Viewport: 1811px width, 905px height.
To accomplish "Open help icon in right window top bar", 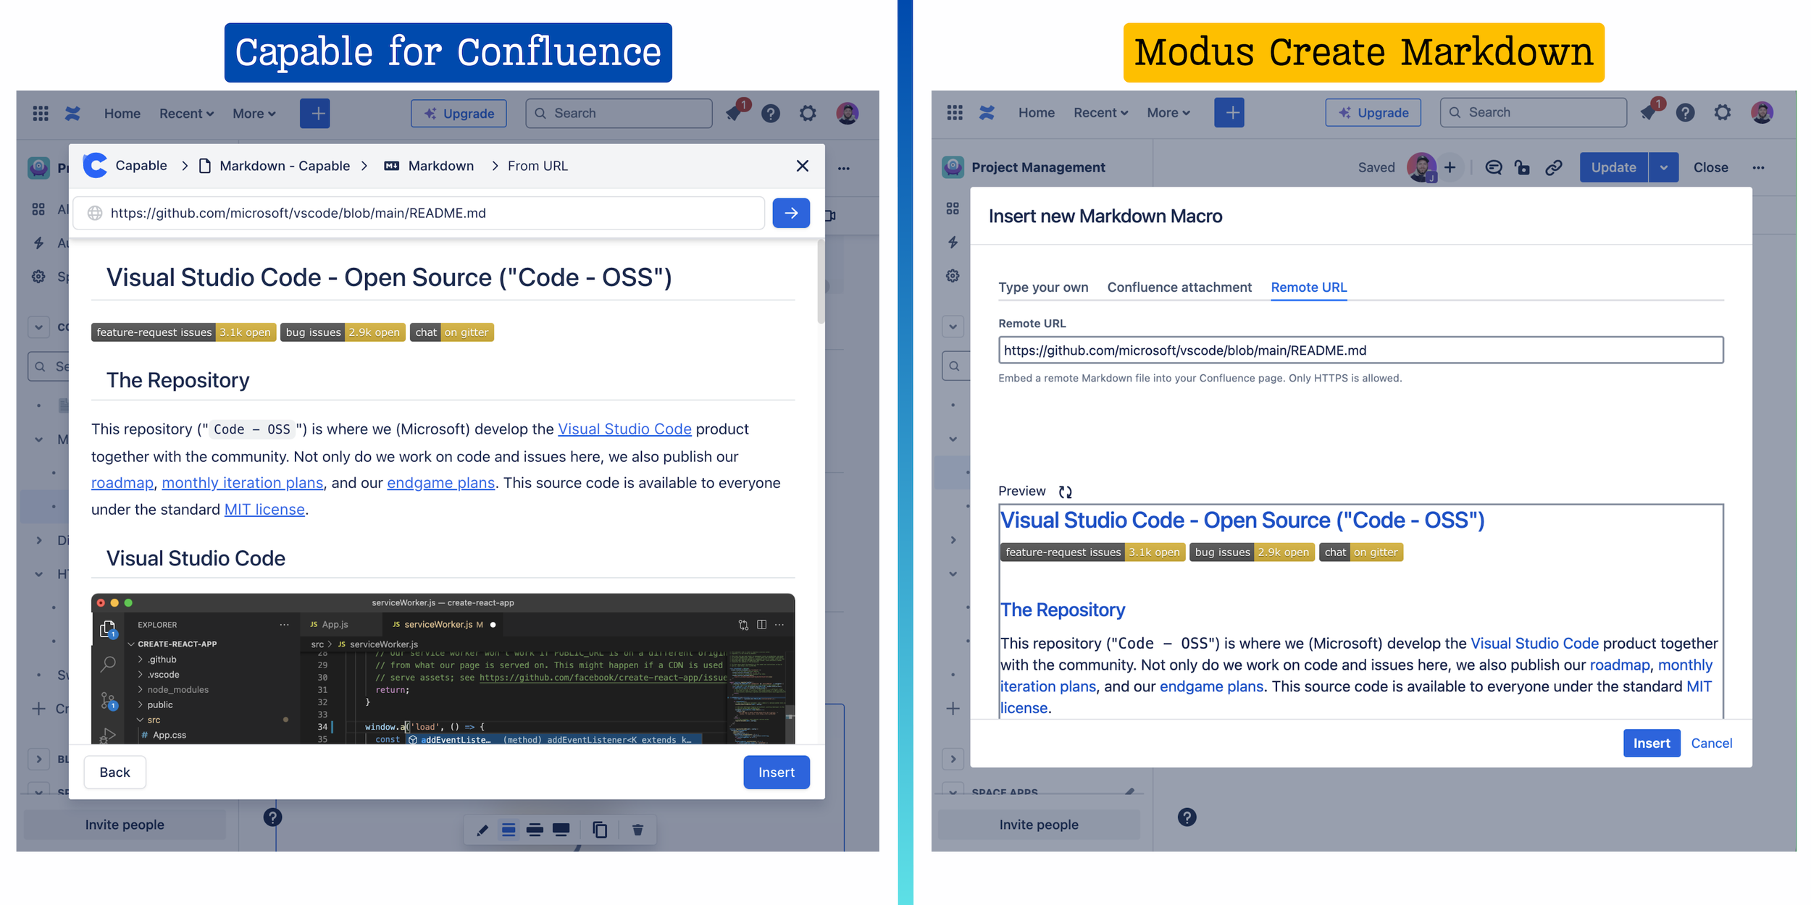I will pyautogui.click(x=1686, y=112).
